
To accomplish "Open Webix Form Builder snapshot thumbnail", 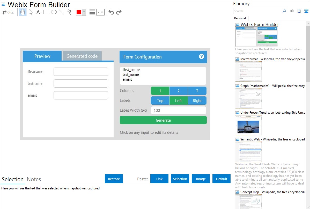I will tap(256, 37).
